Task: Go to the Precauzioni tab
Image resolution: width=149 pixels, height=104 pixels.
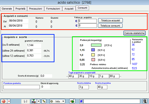Action: pyautogui.click(x=36, y=9)
